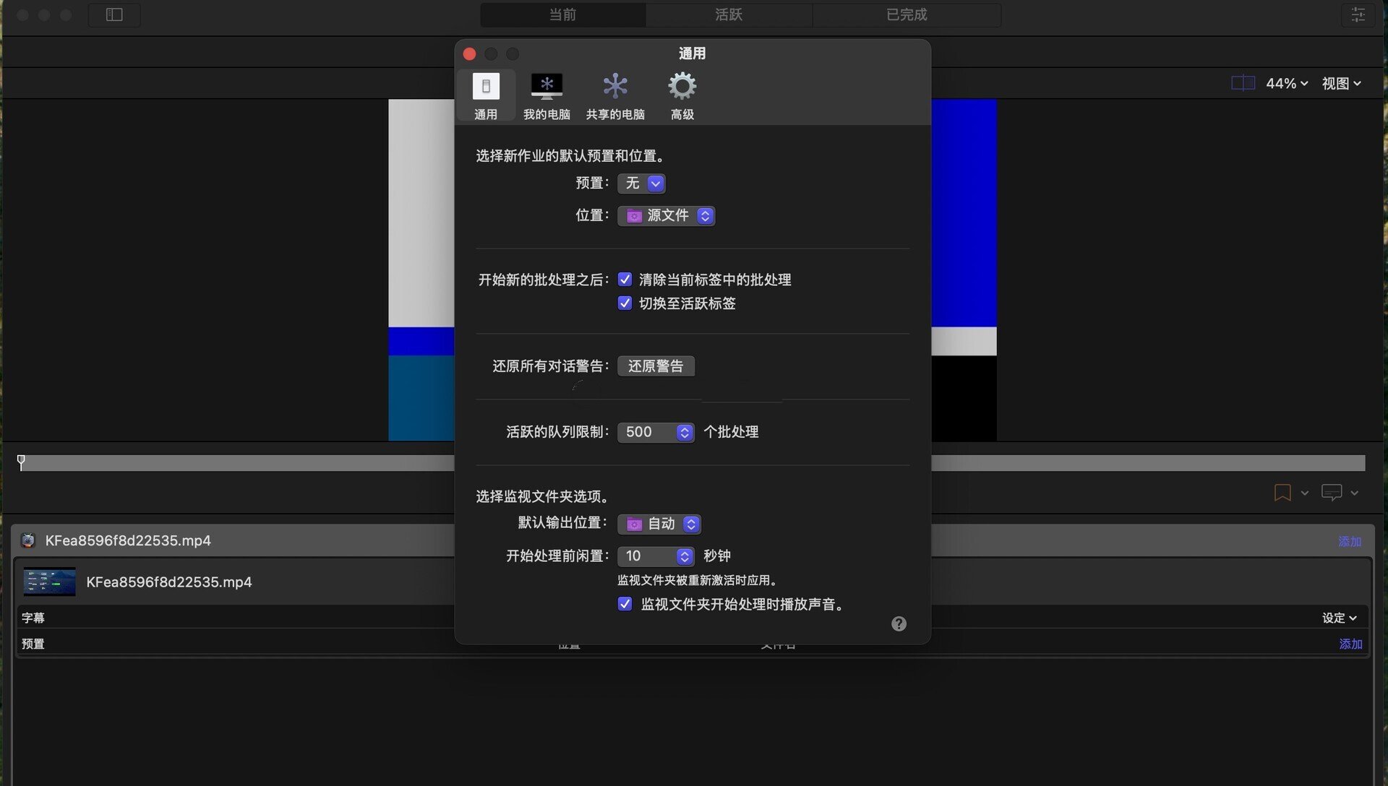Open the 位置 dropdown set to 源文件
1388x786 pixels.
(x=666, y=216)
